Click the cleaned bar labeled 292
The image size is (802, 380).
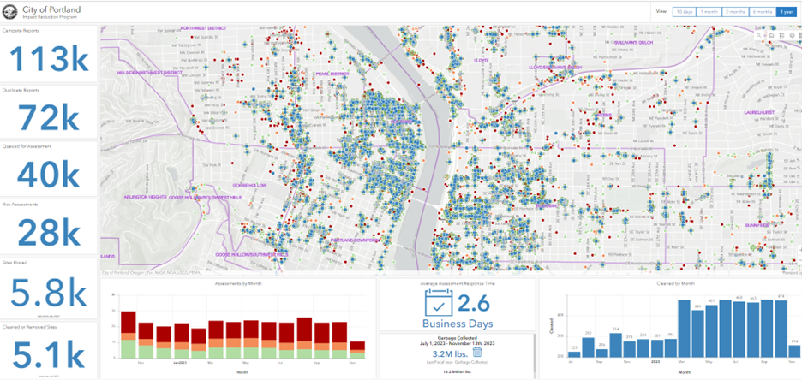(588, 347)
